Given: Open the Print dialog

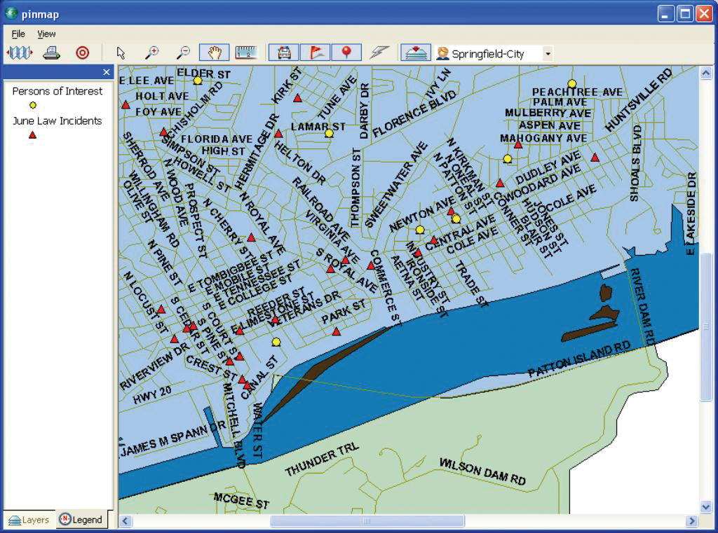Looking at the screenshot, I should coord(51,52).
